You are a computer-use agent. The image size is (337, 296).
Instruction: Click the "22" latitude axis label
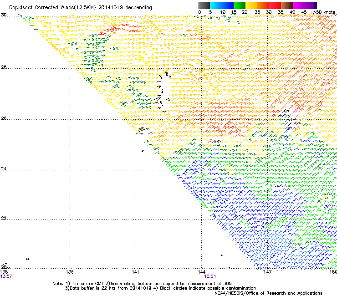[x=4, y=219]
